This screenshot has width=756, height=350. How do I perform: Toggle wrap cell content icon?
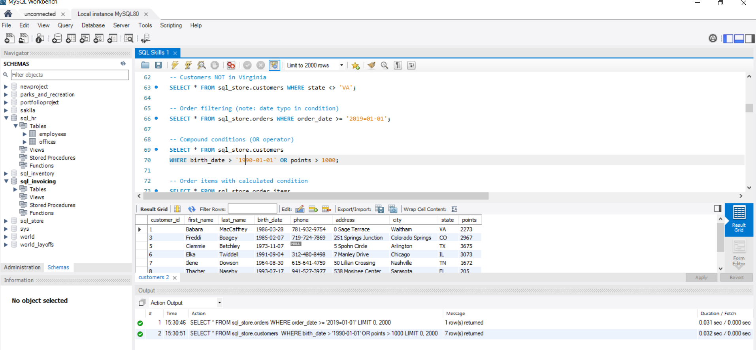[454, 209]
